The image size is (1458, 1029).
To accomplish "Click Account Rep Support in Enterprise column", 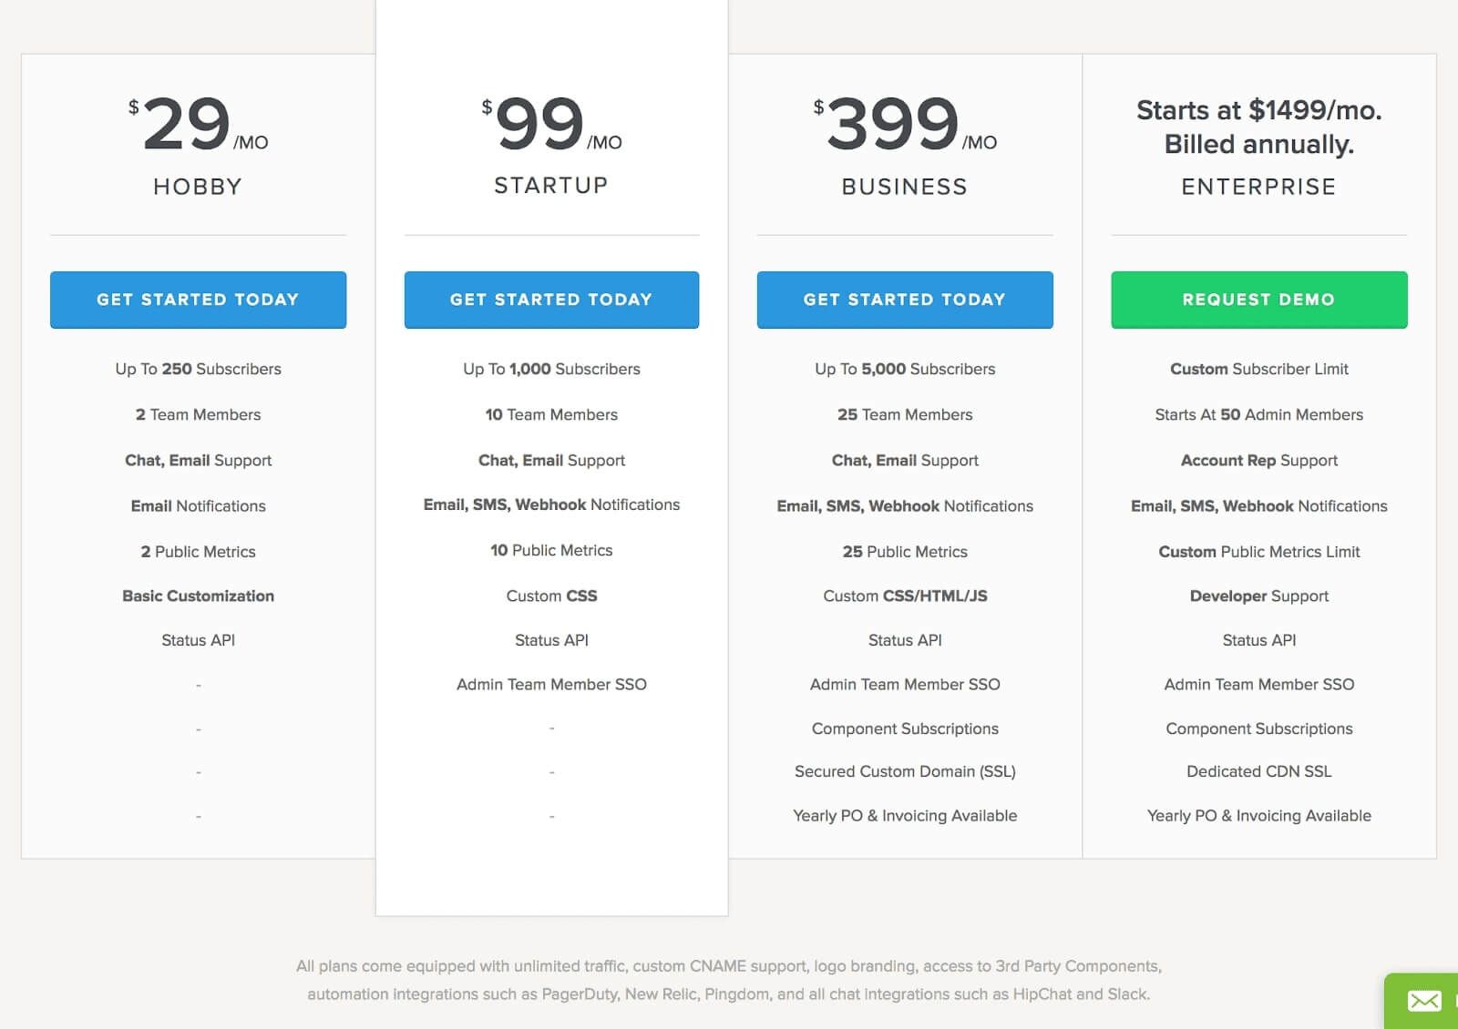I will tap(1258, 460).
